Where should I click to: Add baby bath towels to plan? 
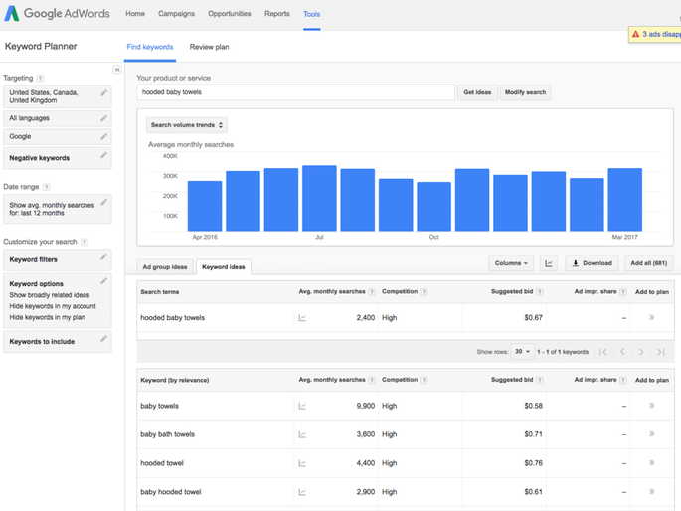pos(652,434)
